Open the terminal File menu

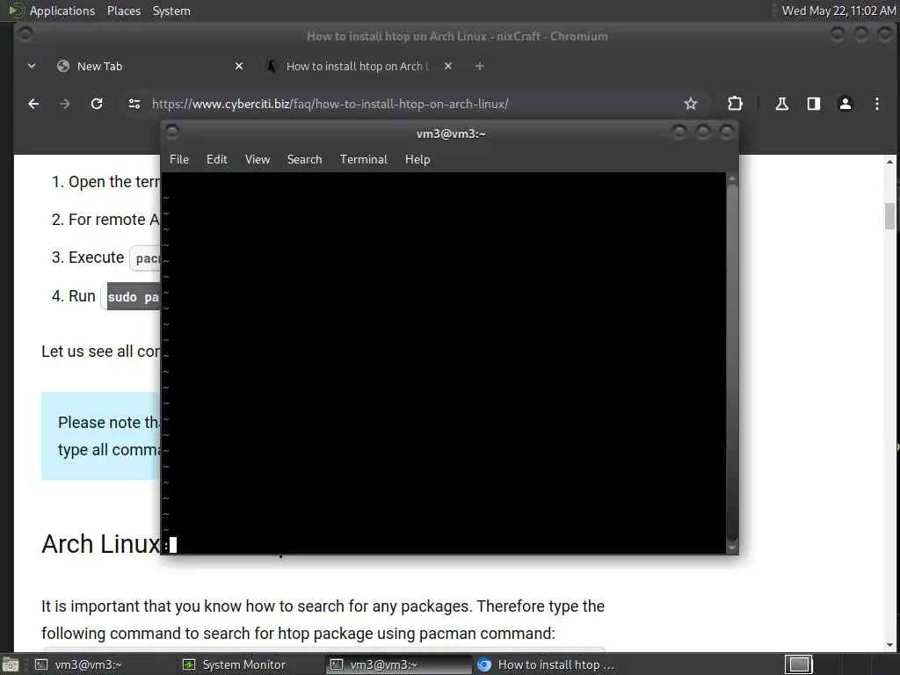click(179, 159)
